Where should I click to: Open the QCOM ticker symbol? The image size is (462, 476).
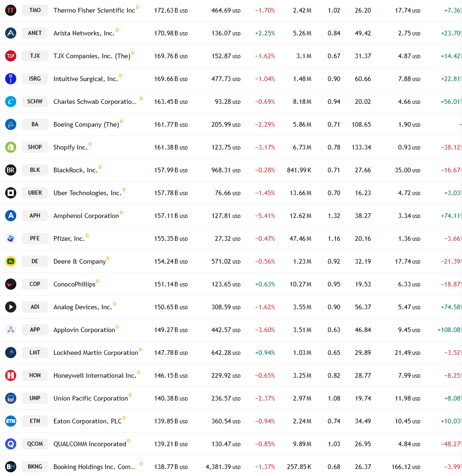(x=35, y=444)
